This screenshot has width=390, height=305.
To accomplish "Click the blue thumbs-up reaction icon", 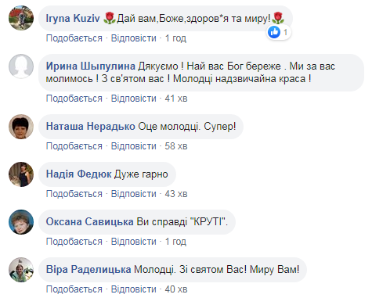I will (x=274, y=32).
